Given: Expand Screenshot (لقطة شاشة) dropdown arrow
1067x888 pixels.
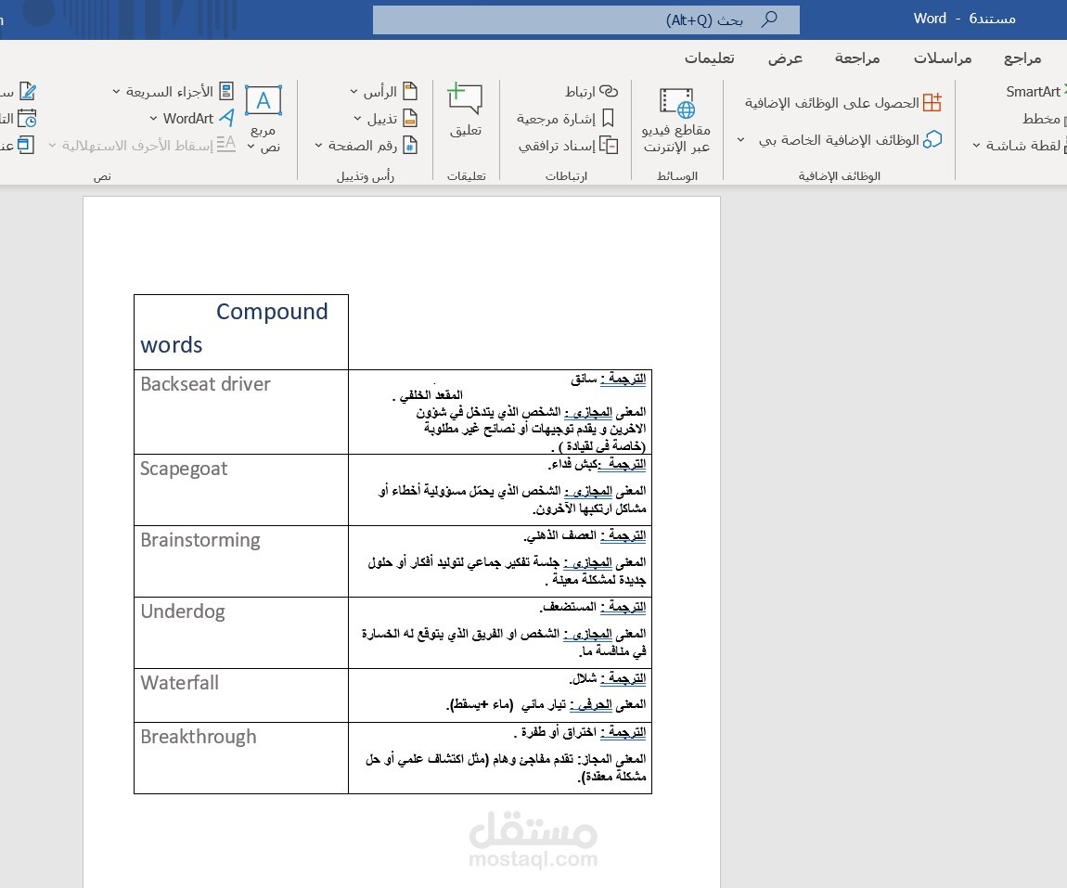Looking at the screenshot, I should (x=976, y=146).
